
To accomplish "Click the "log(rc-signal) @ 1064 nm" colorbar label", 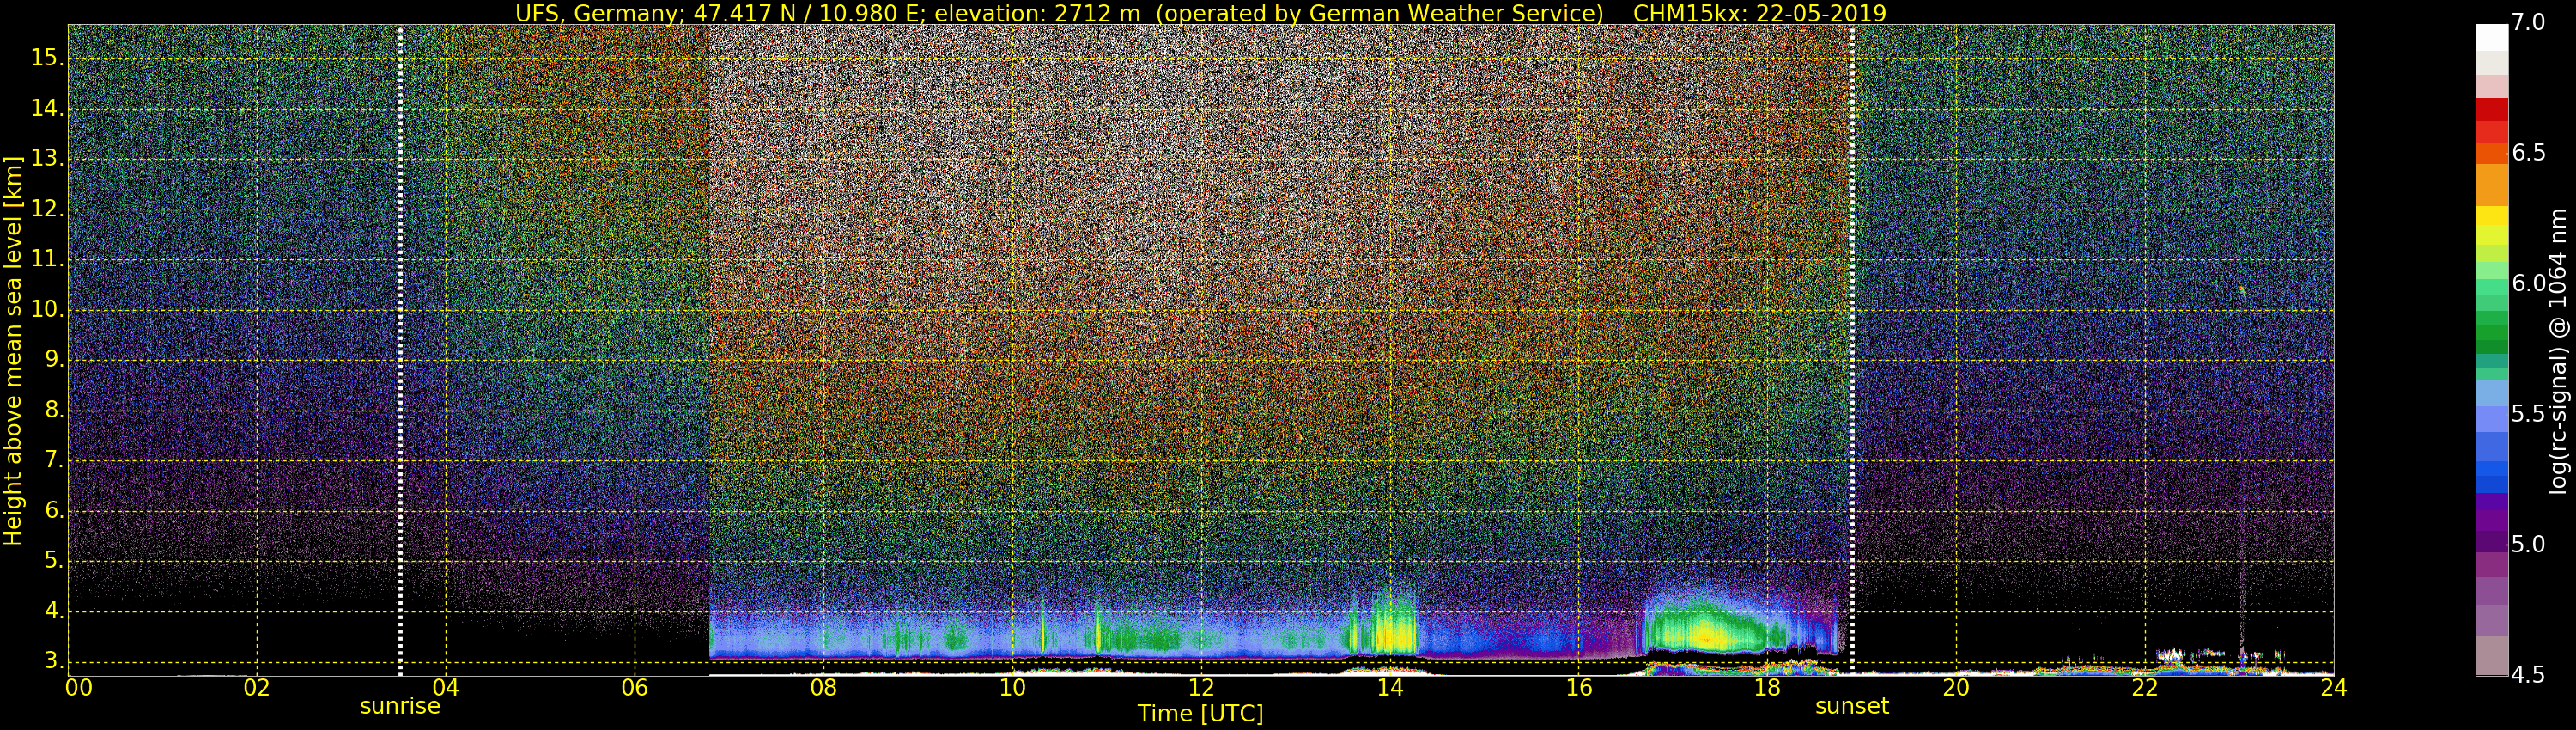I will point(2558,351).
